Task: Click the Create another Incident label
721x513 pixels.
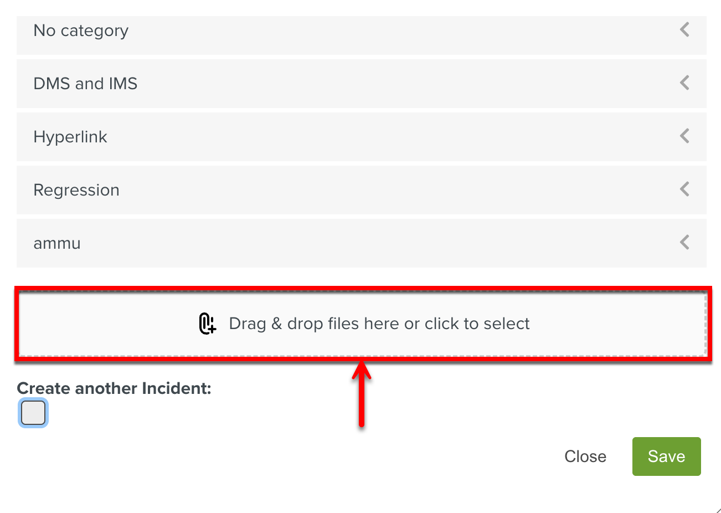Action: coord(114,388)
